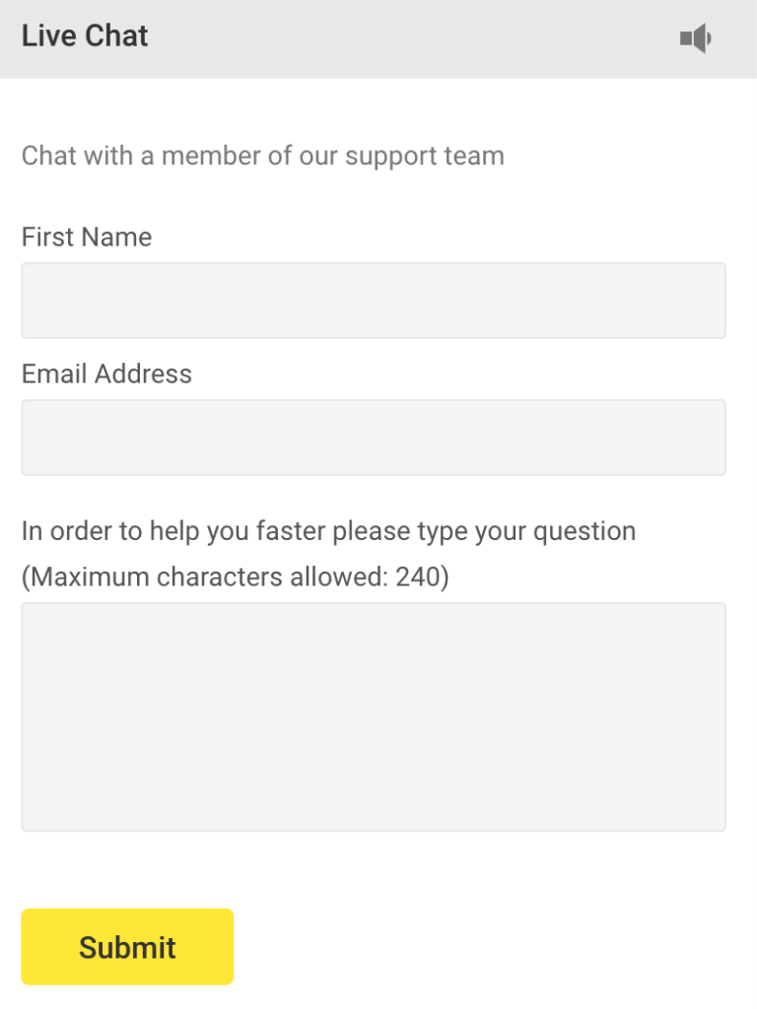Place cursor in the large message box

point(374,716)
